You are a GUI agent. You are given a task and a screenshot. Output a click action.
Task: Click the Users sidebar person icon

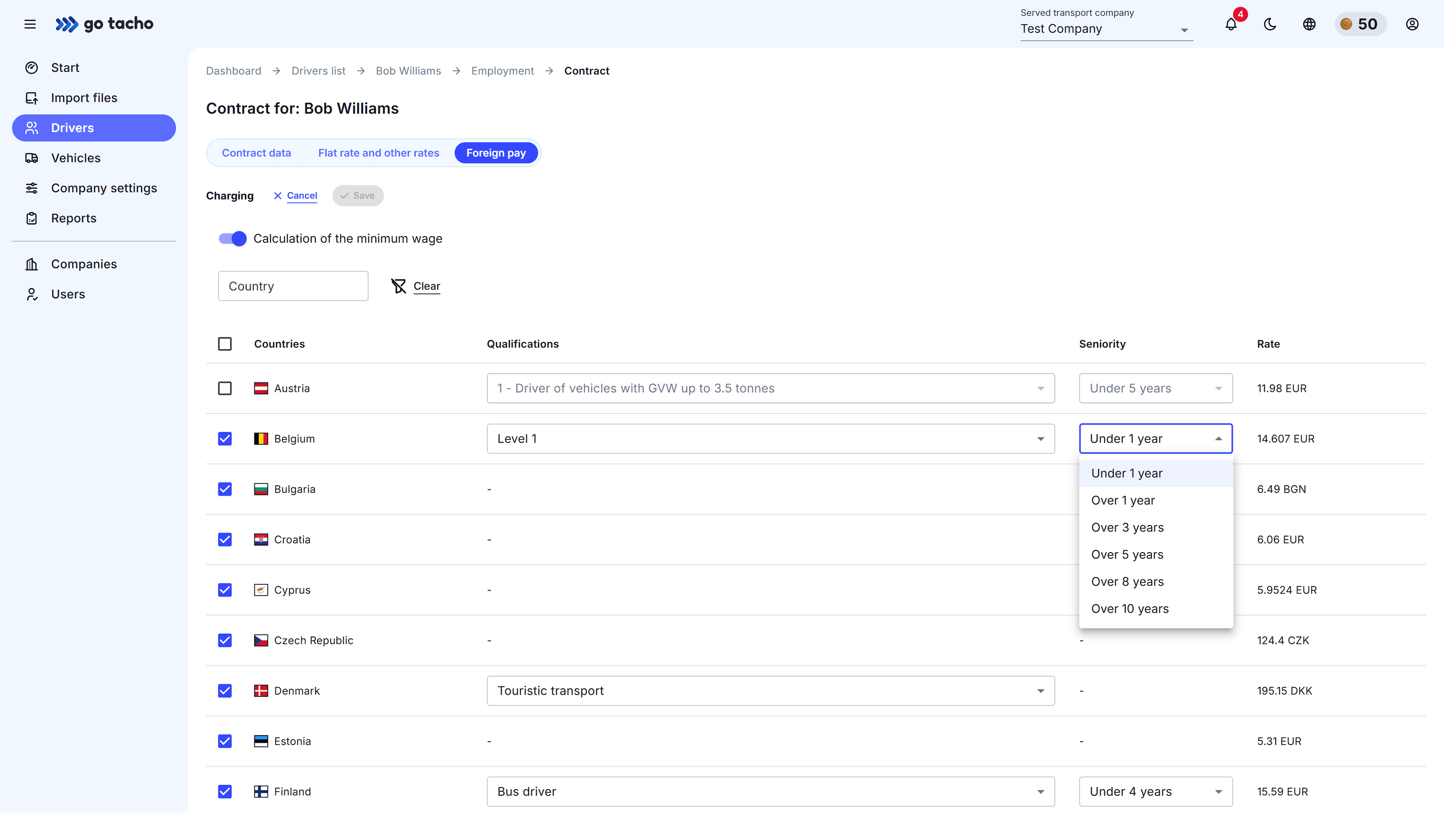(x=32, y=294)
